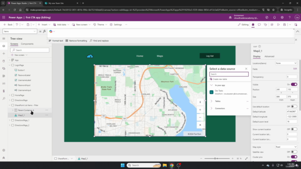Open the Add data menu

[x=61, y=24]
